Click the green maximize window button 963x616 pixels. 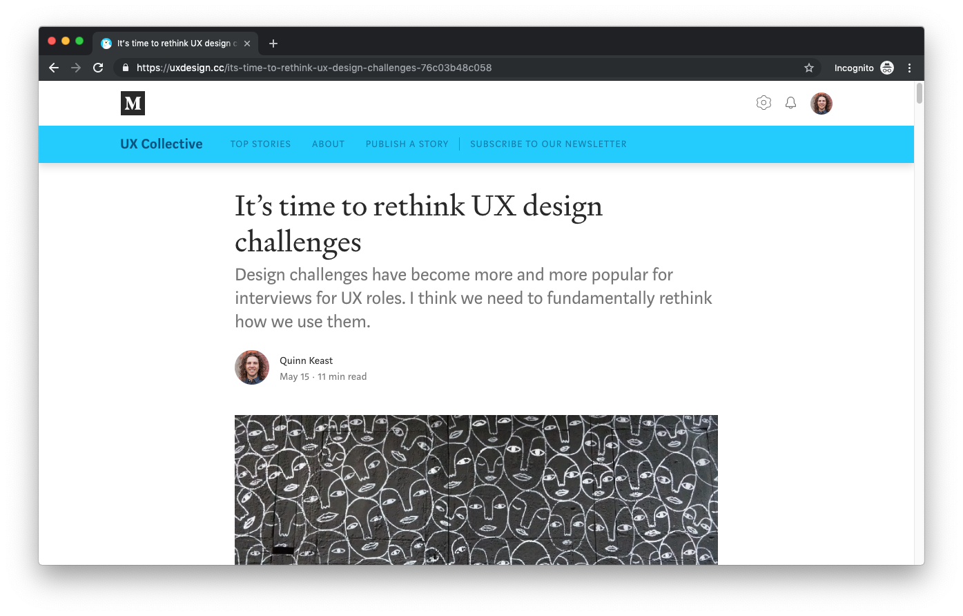[79, 41]
